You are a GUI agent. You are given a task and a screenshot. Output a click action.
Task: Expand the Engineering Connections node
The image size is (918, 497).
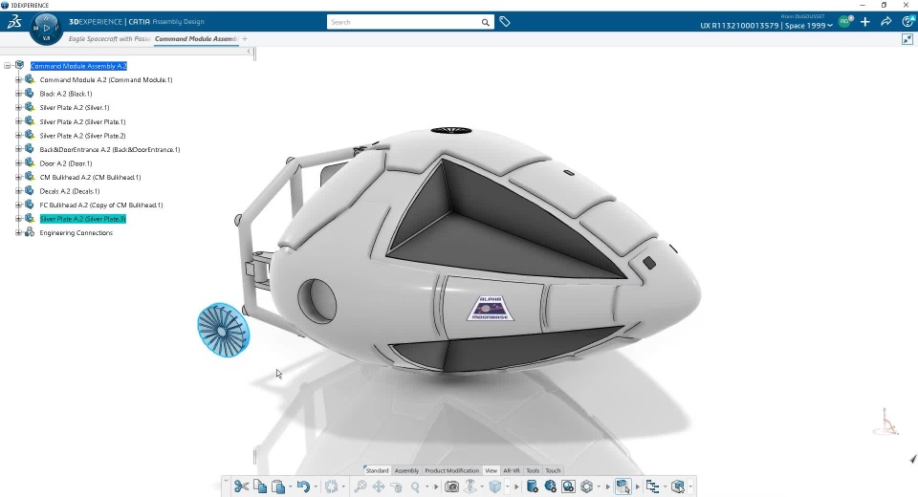[x=18, y=233]
